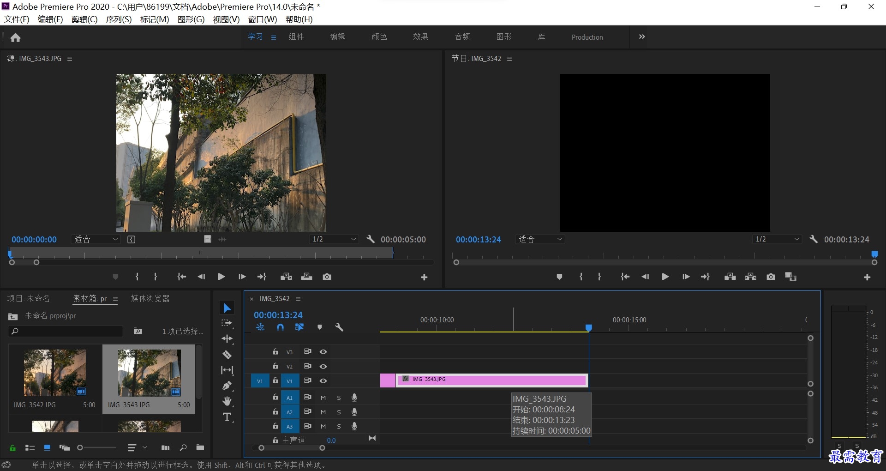Open timeline display settings wrench
The width and height of the screenshot is (886, 471).
[x=339, y=327]
